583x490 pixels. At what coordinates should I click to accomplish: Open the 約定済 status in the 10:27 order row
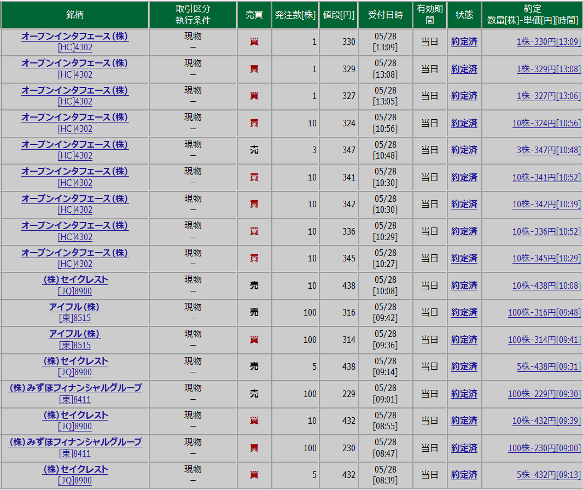pos(464,258)
